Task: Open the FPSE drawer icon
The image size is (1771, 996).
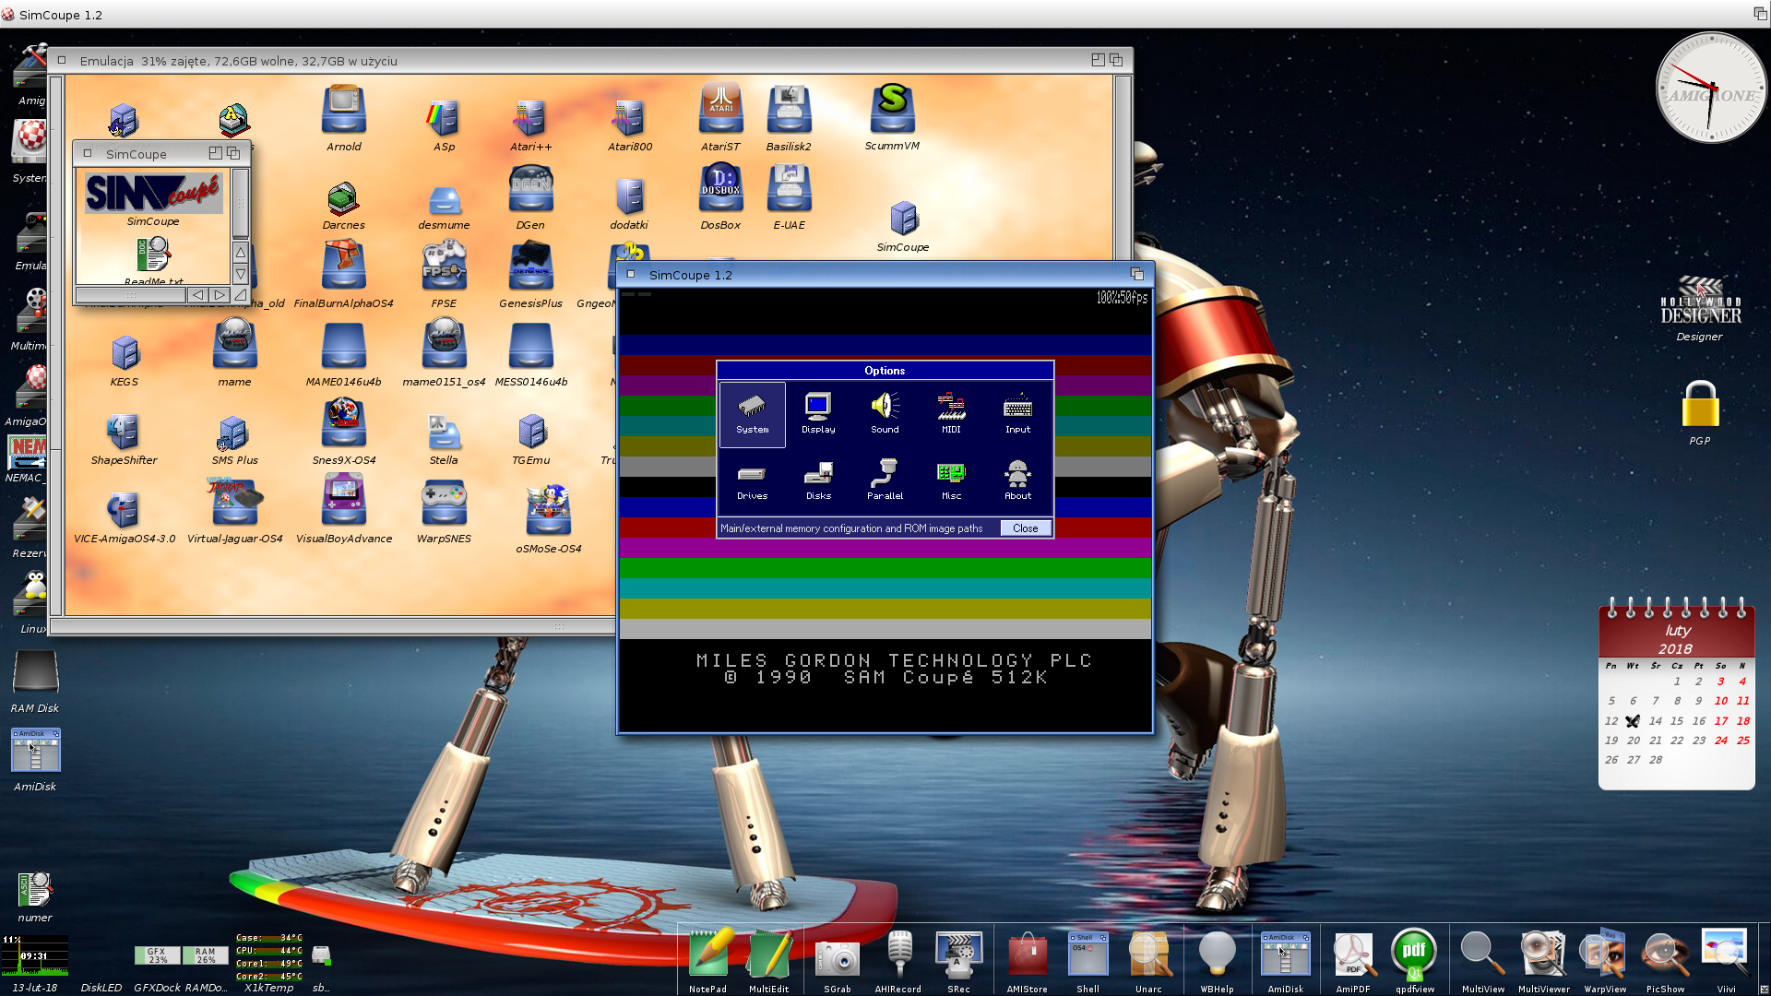Action: (x=444, y=274)
